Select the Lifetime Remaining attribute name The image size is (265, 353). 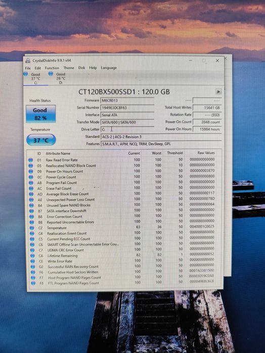pyautogui.click(x=63, y=256)
